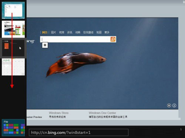This screenshot has height=138, width=185.
Task: Open the Store app thumbnail in switcher
Action: [x=13, y=29]
